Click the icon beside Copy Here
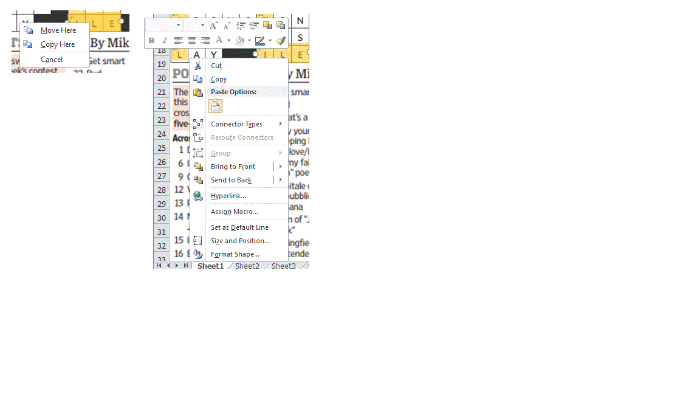The width and height of the screenshot is (700, 394). coord(28,44)
